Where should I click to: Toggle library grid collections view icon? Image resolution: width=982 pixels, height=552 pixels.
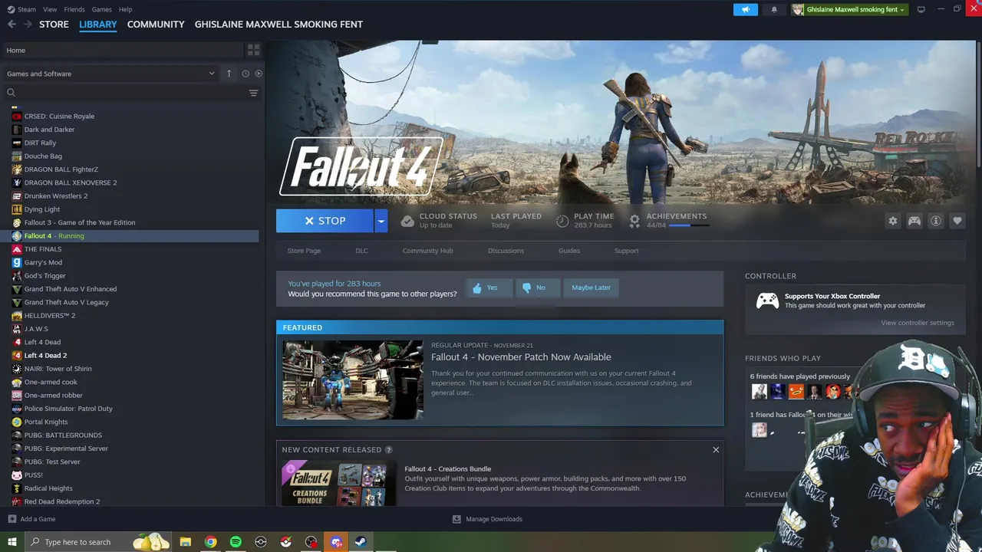pyautogui.click(x=253, y=50)
